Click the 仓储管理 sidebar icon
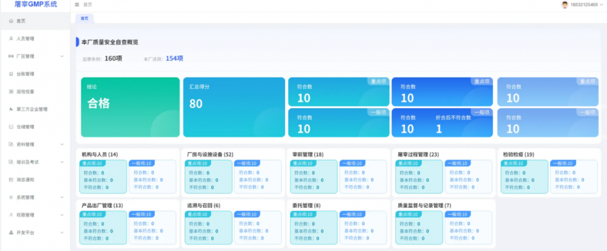607x251 pixels. tap(11, 127)
